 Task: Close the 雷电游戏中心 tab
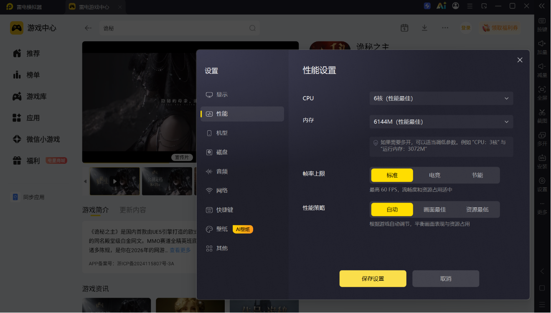[x=120, y=7]
